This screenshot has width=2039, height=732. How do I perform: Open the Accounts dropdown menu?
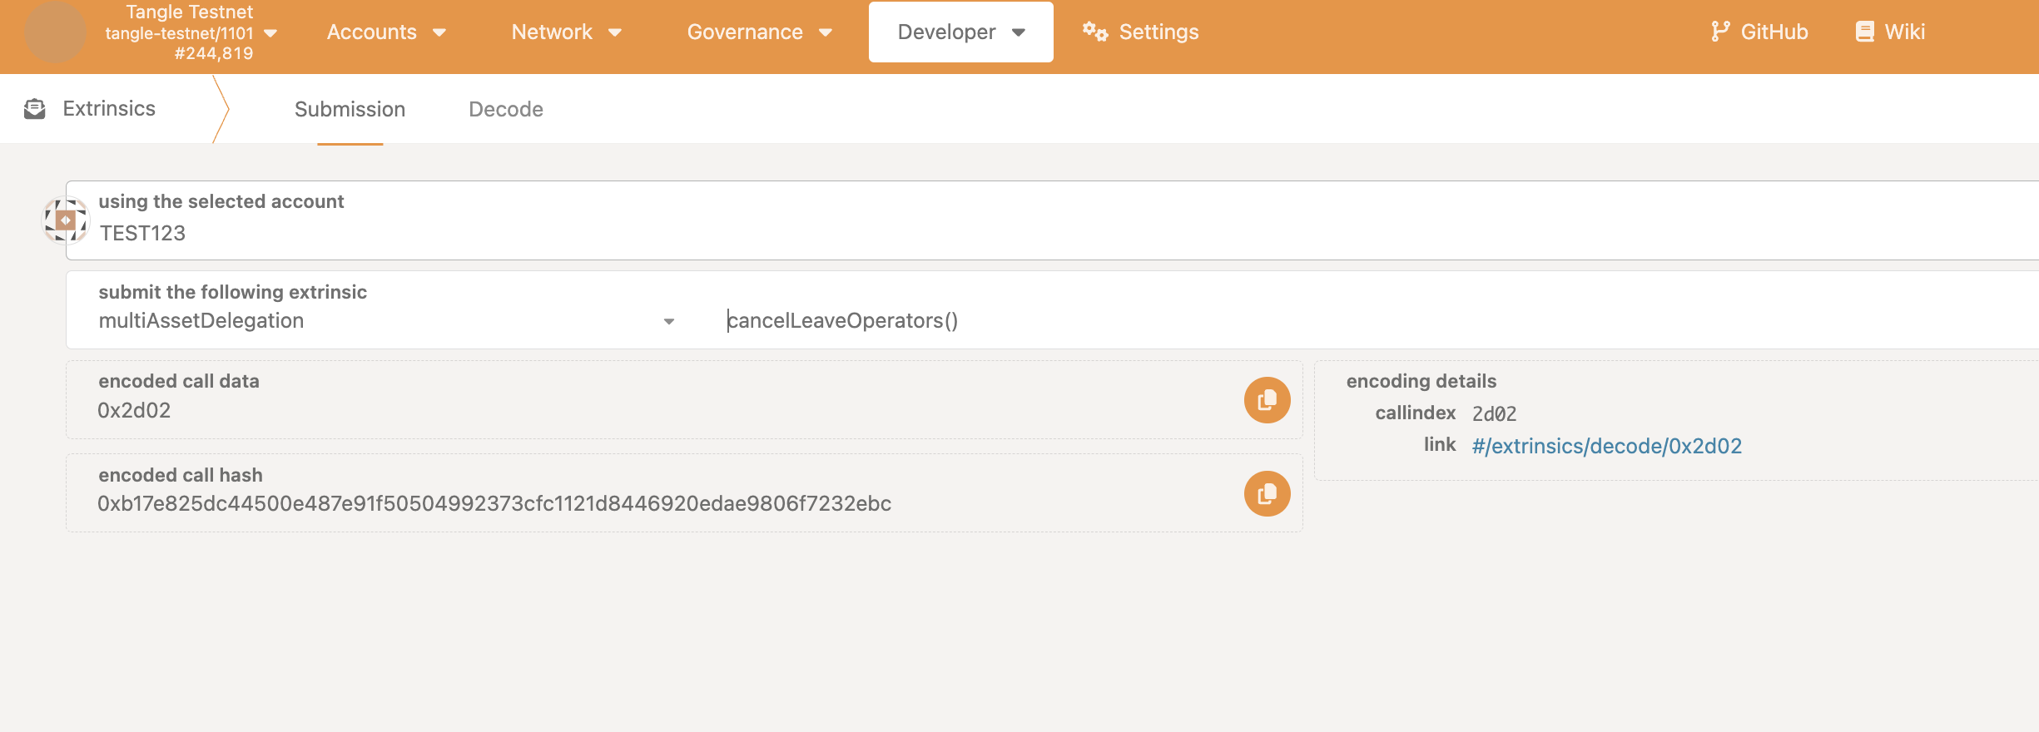click(x=386, y=32)
